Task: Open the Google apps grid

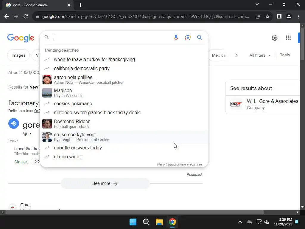Action: tap(288, 38)
